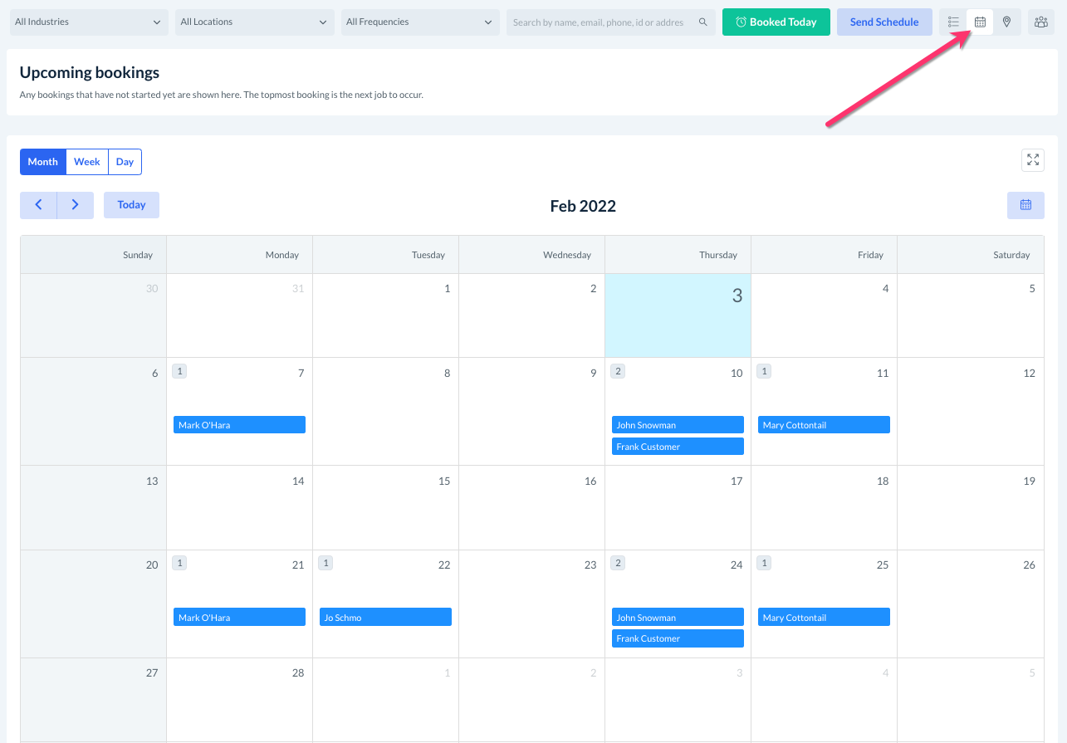Open the All Industries dropdown
This screenshot has width=1067, height=743.
89,22
